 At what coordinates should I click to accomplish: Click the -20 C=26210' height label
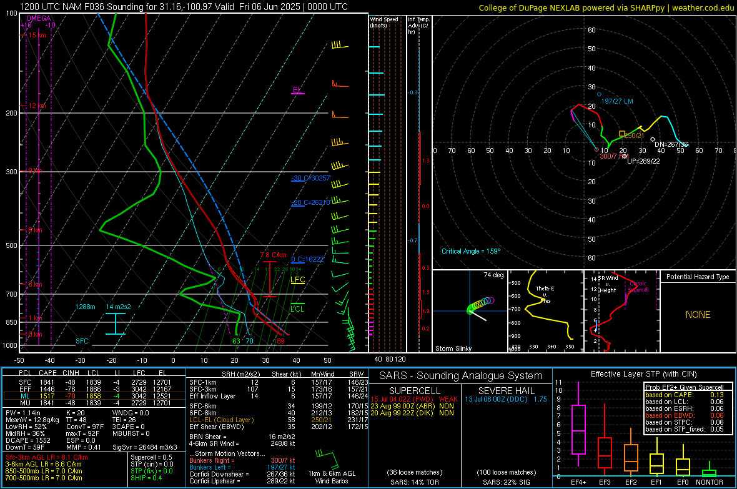[x=310, y=202]
